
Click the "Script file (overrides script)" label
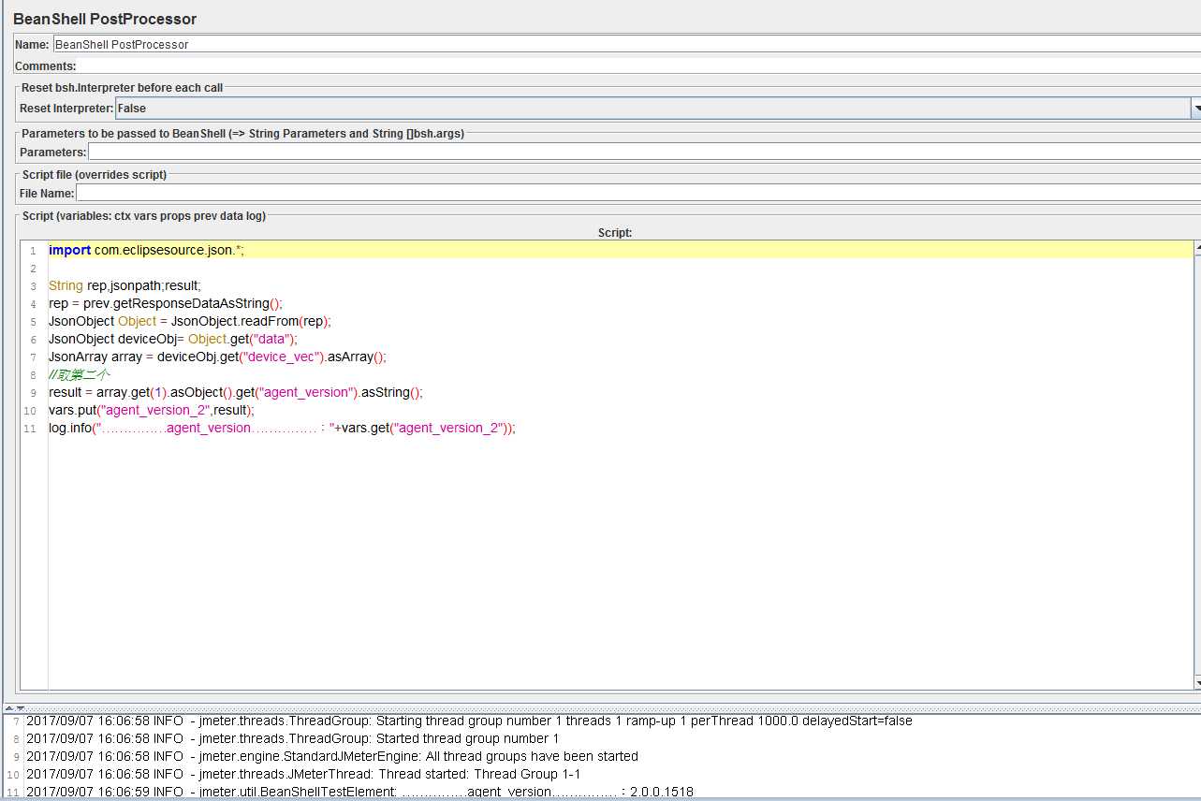point(95,175)
